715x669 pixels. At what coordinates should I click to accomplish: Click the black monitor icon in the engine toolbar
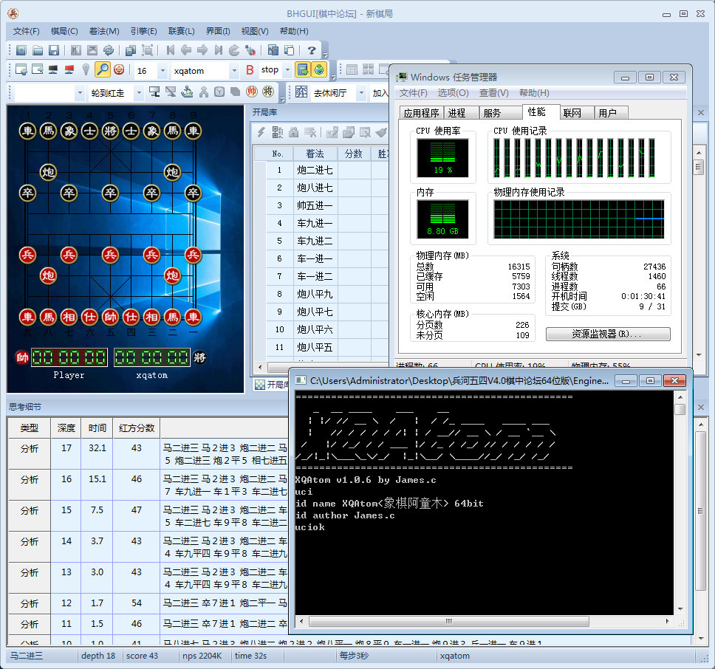tap(53, 69)
